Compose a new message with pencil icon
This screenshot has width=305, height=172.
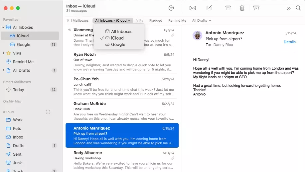point(209,8)
